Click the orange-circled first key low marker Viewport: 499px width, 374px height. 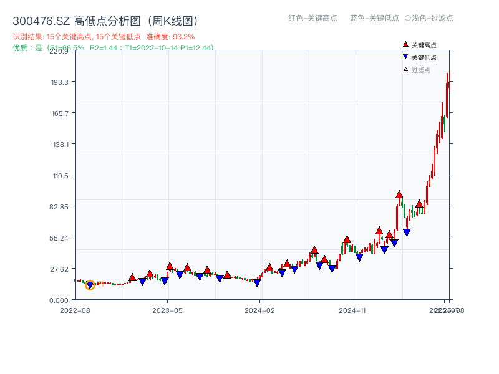90,285
